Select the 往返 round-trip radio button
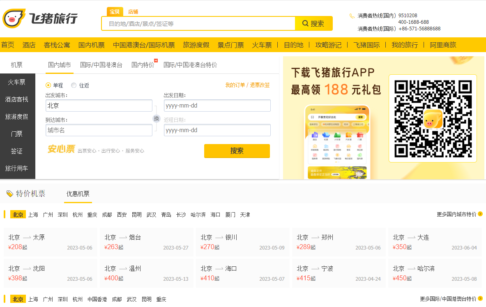 [74, 85]
